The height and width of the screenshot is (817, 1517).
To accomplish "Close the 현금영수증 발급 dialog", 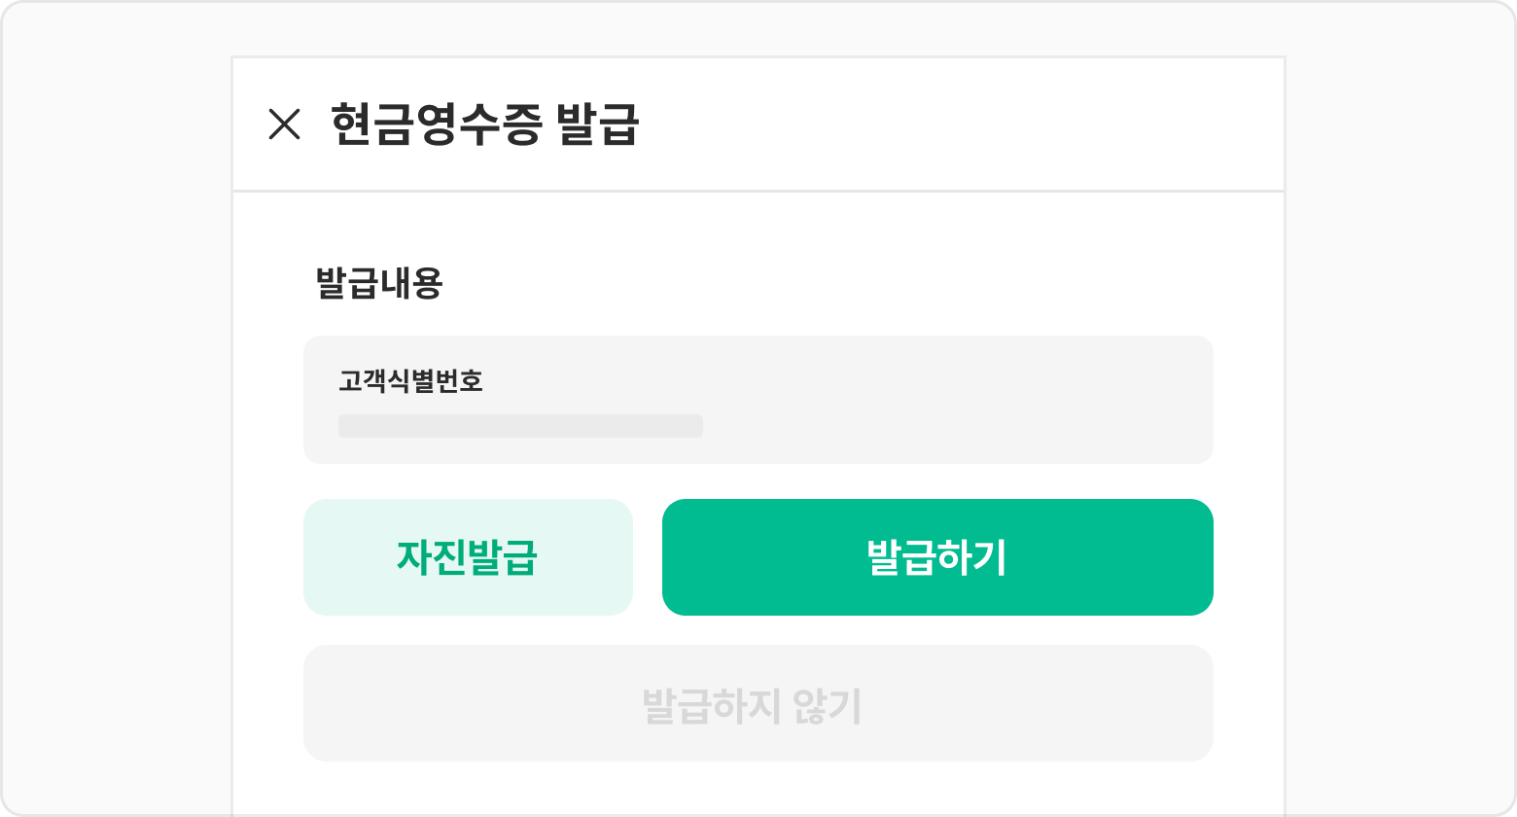I will pyautogui.click(x=284, y=124).
